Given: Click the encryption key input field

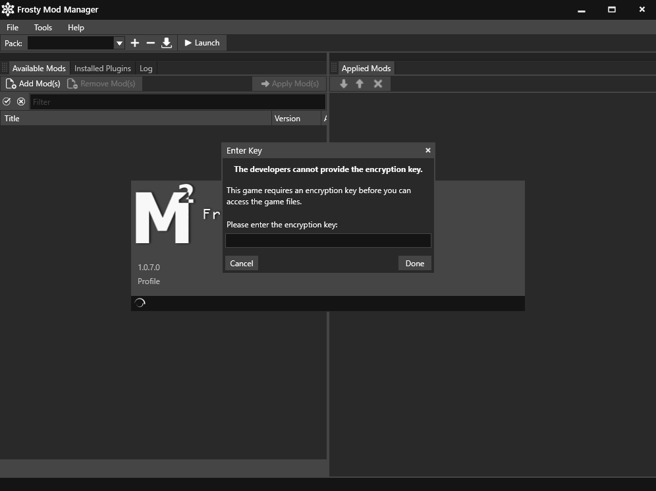Looking at the screenshot, I should coord(328,241).
